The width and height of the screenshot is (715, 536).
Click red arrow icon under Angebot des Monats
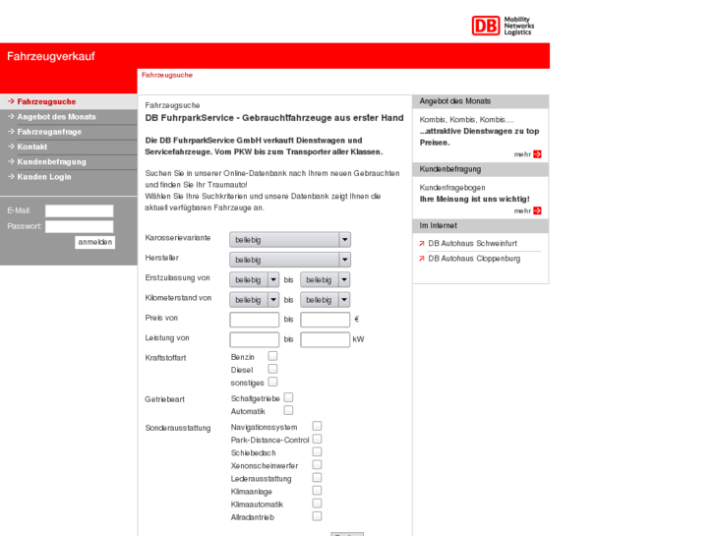pos(537,154)
